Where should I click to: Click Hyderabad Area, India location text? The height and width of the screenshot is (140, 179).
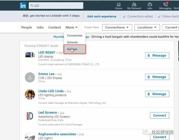tap(51, 120)
